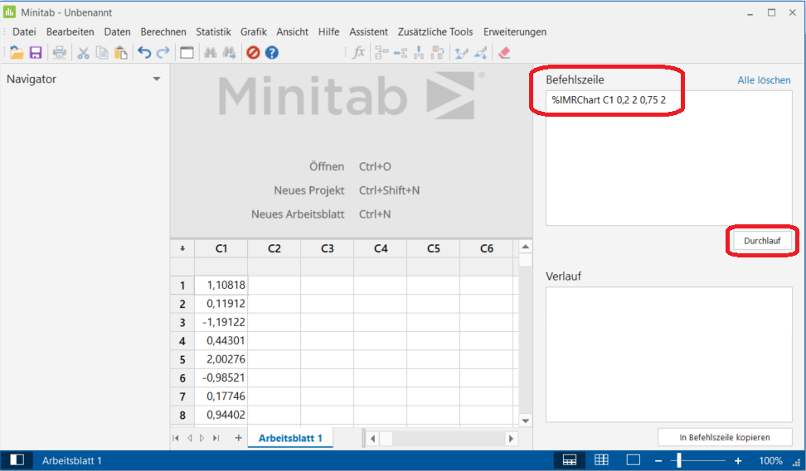The height and width of the screenshot is (471, 806).
Task: Click the brush icon with down arrow
Action: [480, 52]
